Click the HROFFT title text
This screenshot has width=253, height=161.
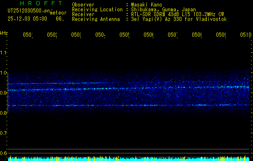[41, 3]
